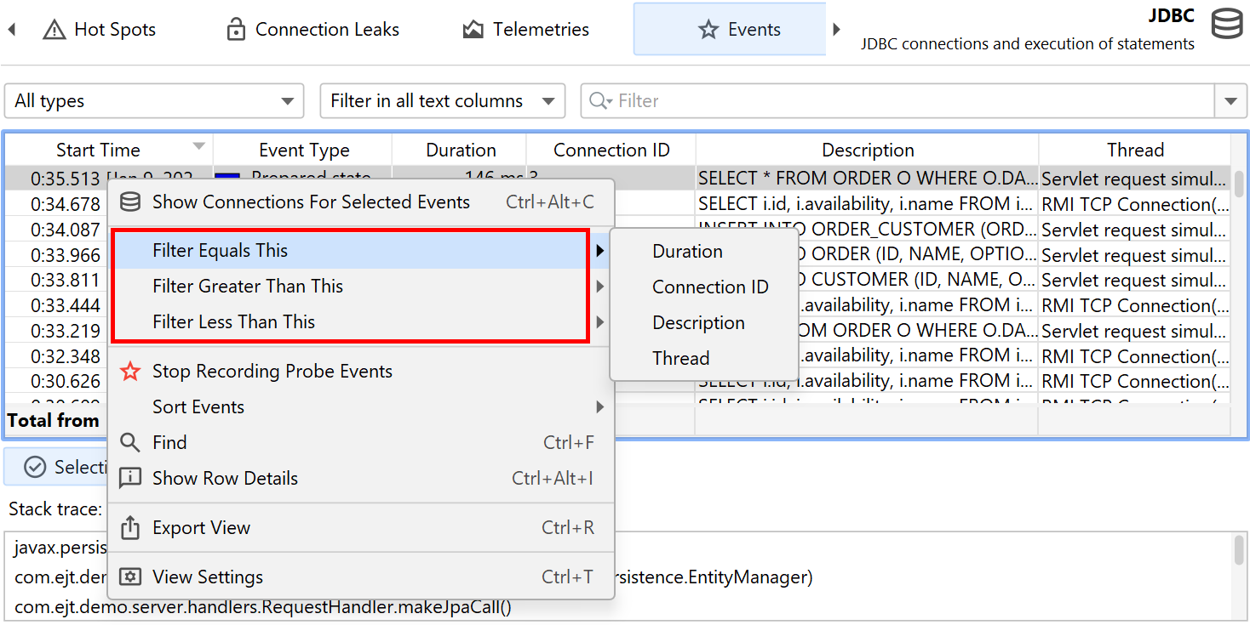The image size is (1250, 625).
Task: Click the Telemetries chart icon
Action: pos(473,30)
